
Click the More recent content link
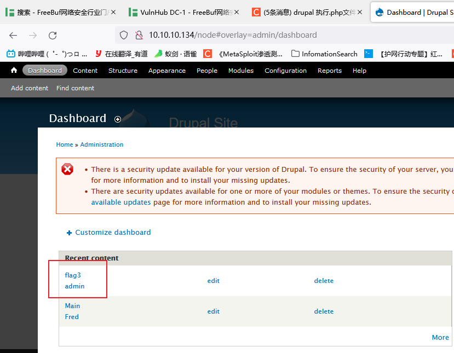click(440, 337)
